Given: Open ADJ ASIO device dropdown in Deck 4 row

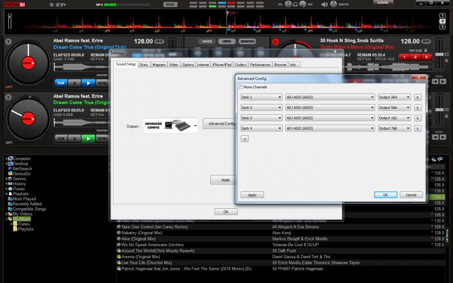Looking at the screenshot, I should tap(330, 128).
